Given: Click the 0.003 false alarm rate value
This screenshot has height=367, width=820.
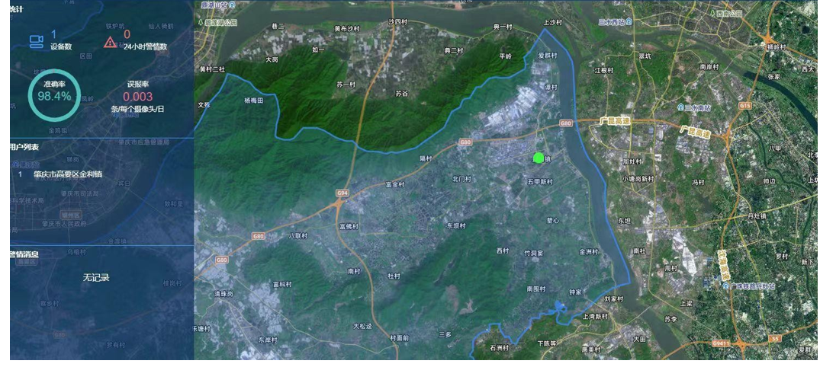Looking at the screenshot, I should point(138,97).
